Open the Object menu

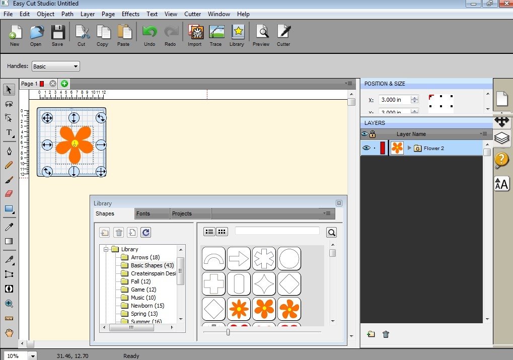point(45,14)
